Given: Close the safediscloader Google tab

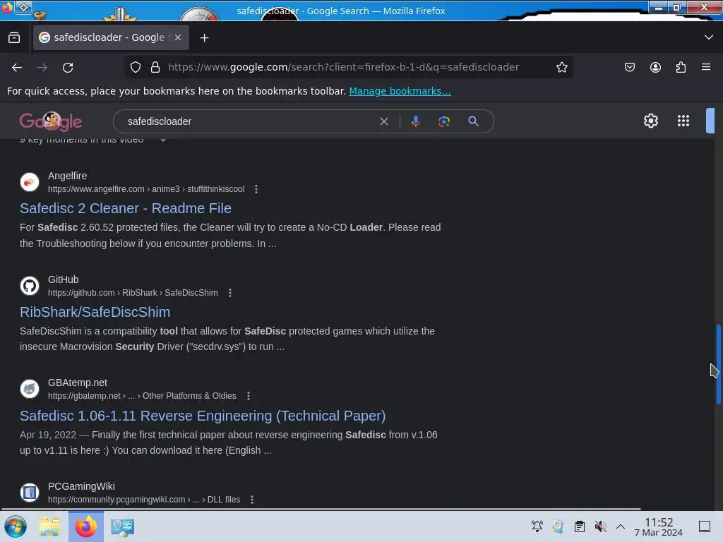Looking at the screenshot, I should [178, 37].
